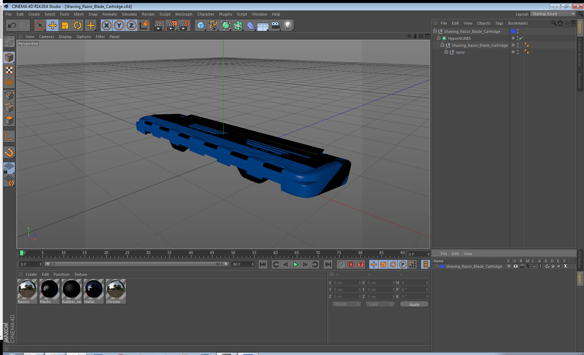
Task: Open the Character menu
Action: coord(206,14)
